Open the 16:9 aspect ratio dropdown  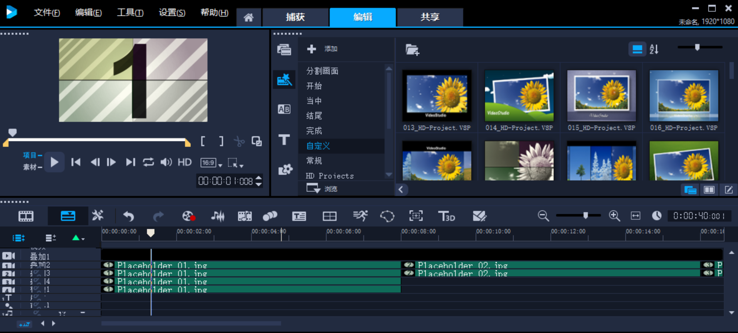pyautogui.click(x=211, y=163)
